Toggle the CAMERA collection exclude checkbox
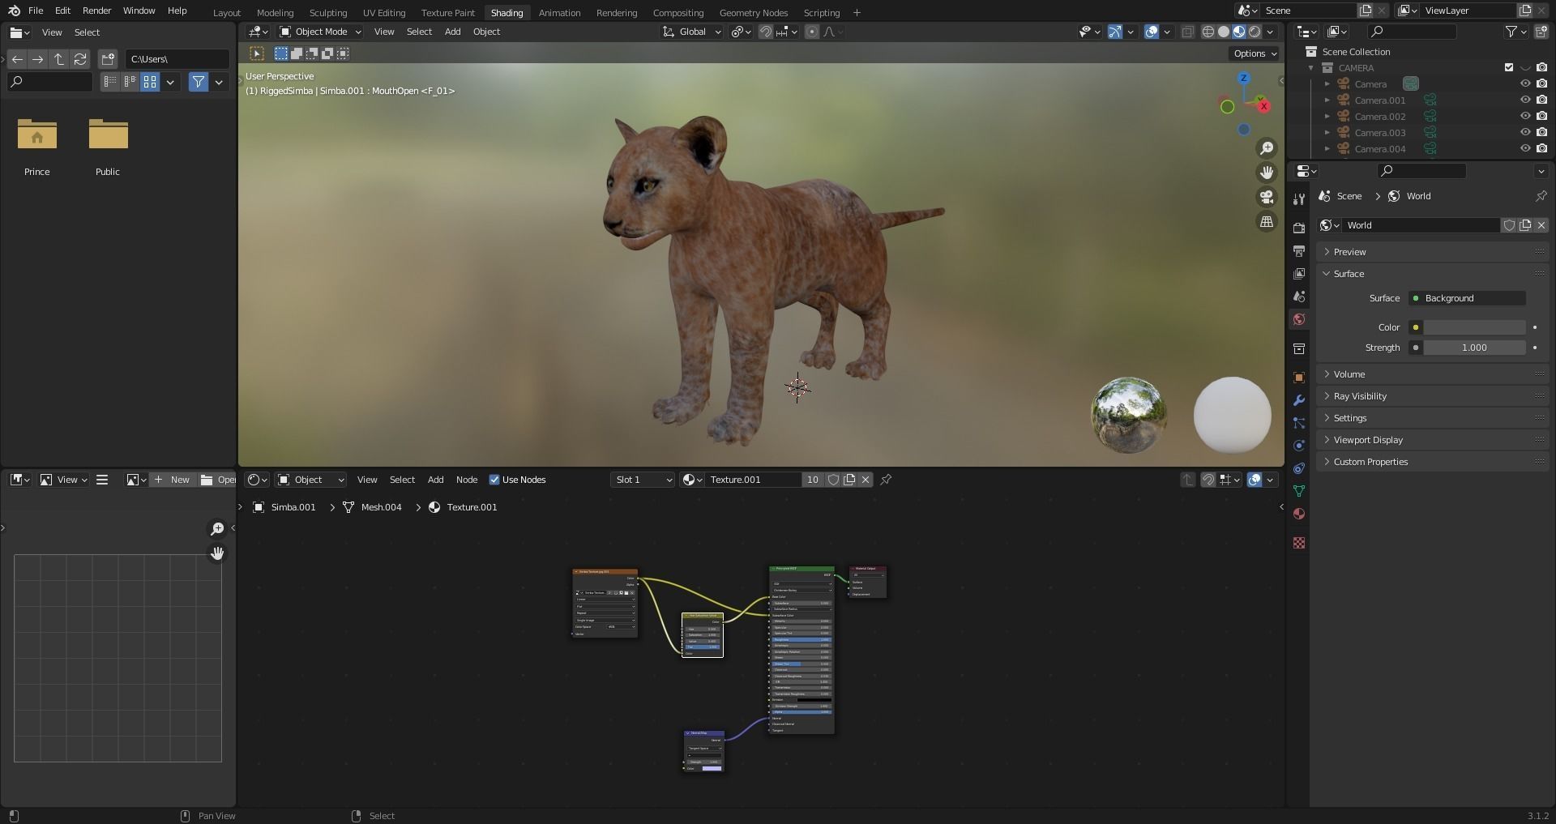The image size is (1556, 824). 1508,68
